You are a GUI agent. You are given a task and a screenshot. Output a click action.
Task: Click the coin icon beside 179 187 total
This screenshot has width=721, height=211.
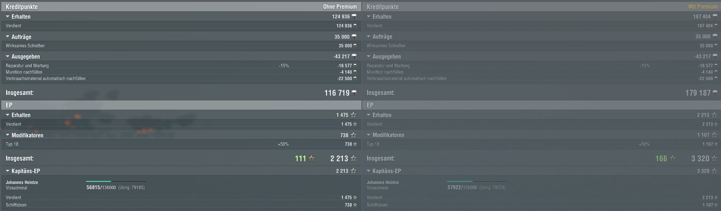point(715,93)
